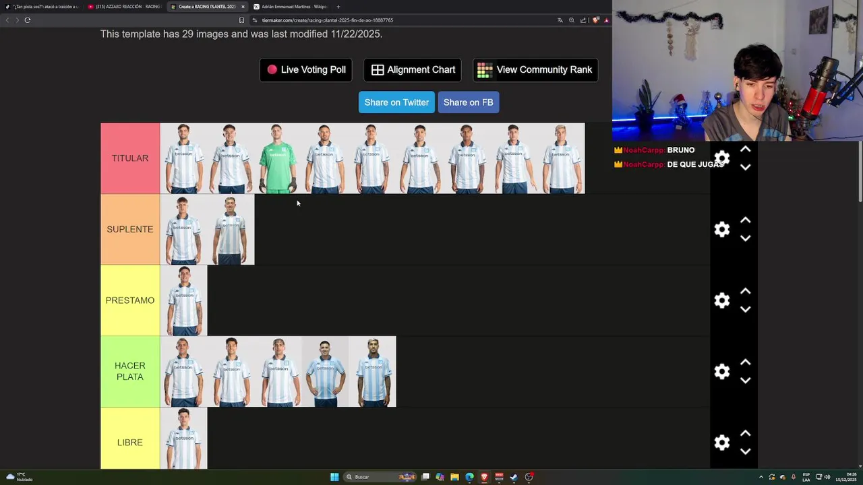The image size is (863, 485).
Task: Reload the tiermaker page
Action: 28,20
